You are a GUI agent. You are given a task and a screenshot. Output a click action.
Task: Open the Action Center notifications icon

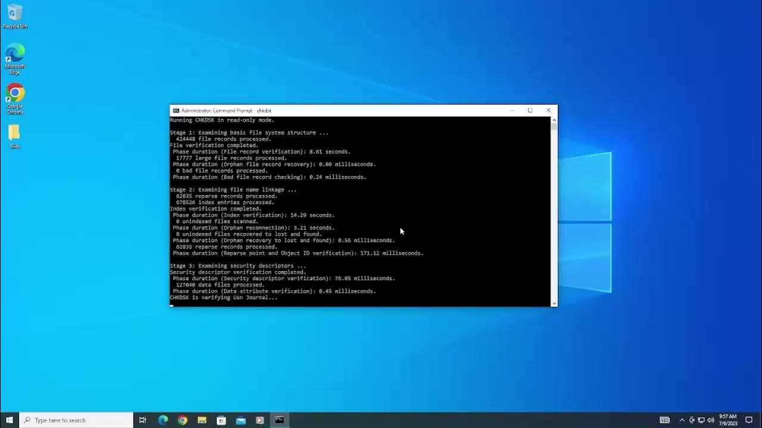coord(749,420)
